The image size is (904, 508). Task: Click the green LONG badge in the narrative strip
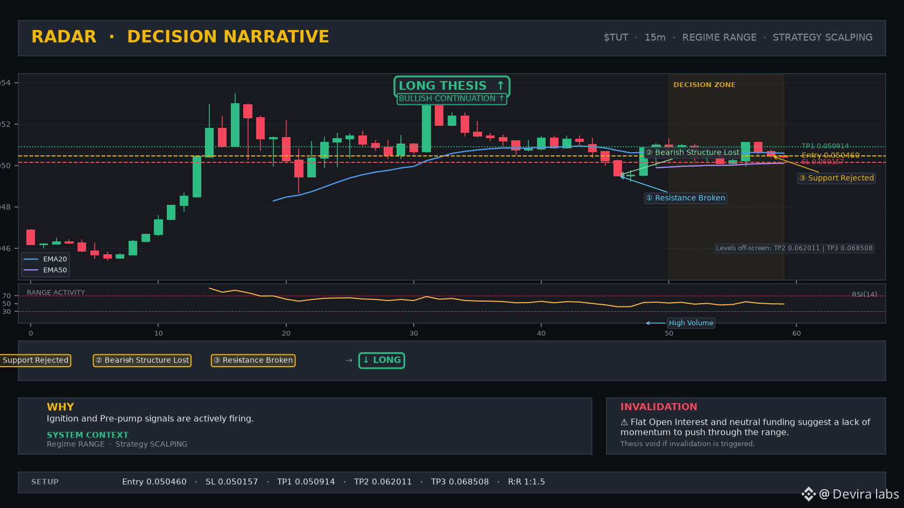tap(382, 360)
